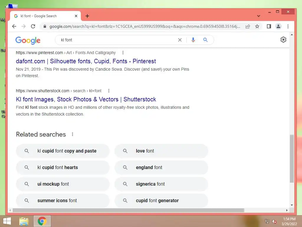Image resolution: width=302 pixels, height=227 pixels.
Task: Pick the 'england font' related search
Action: point(161,168)
